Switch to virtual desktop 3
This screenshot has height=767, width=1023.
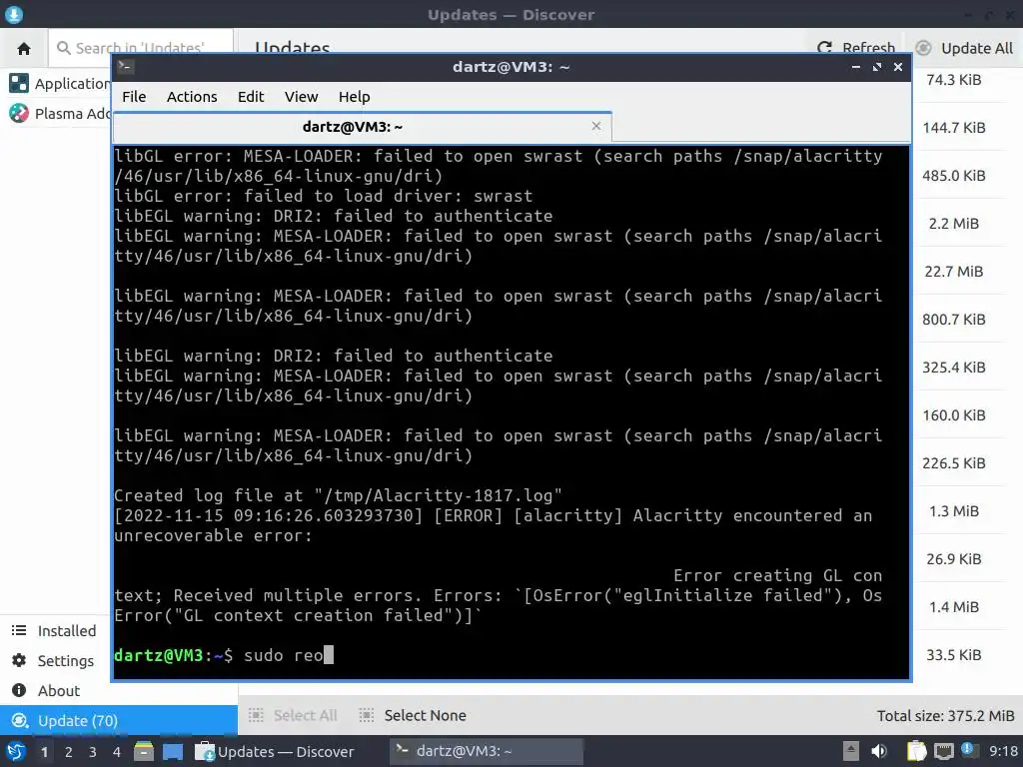[x=93, y=752]
